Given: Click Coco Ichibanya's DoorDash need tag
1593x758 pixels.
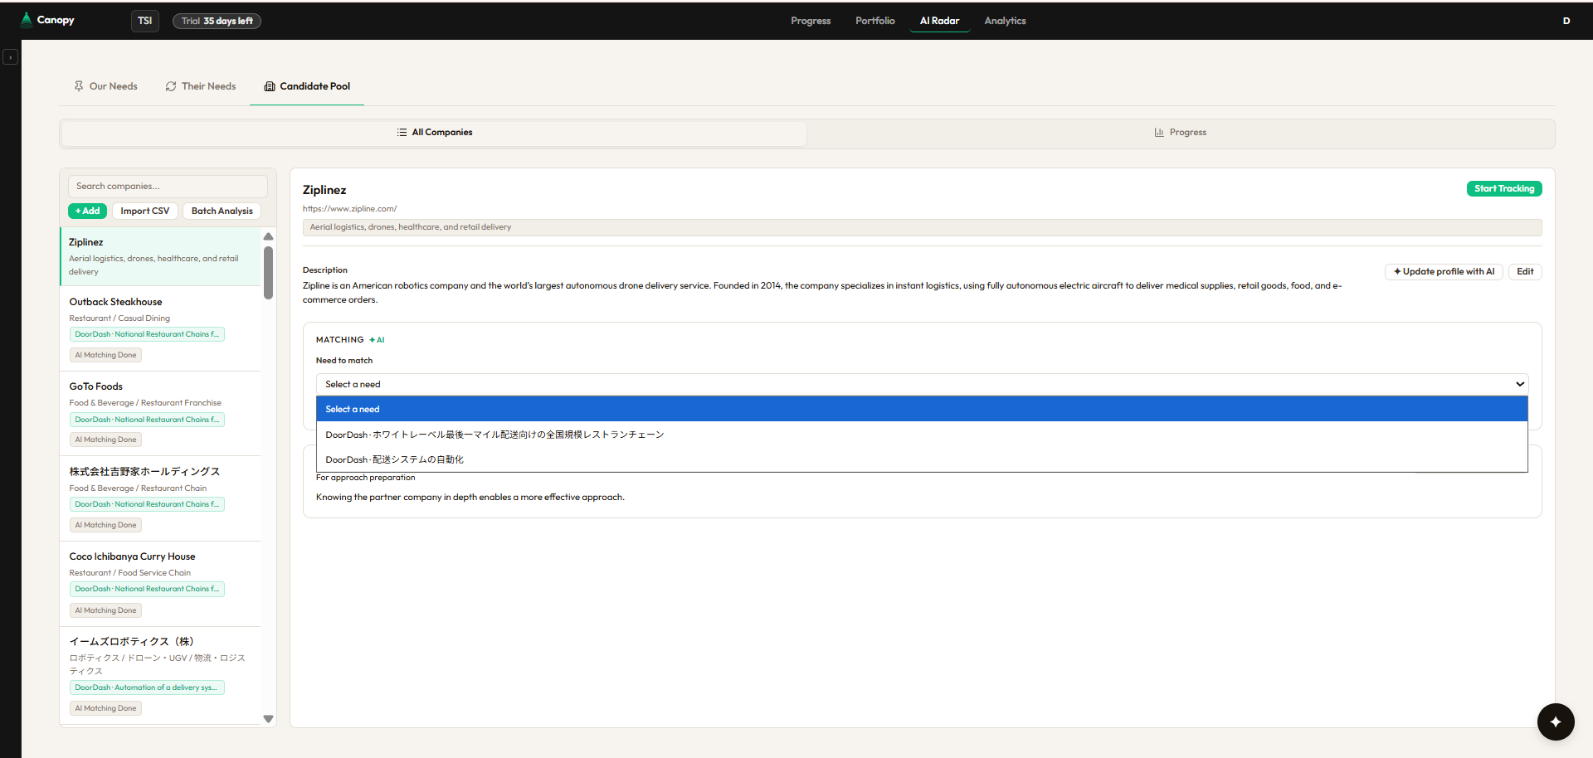Looking at the screenshot, I should (147, 589).
